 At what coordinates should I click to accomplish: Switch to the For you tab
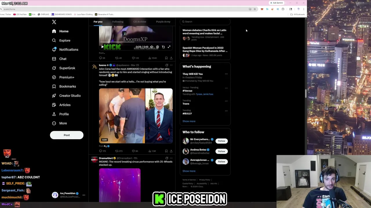click(x=98, y=22)
